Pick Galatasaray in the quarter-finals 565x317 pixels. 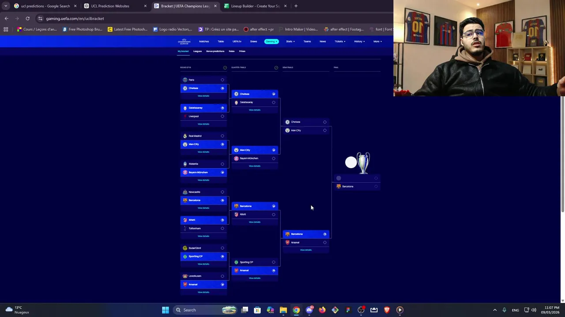(255, 102)
